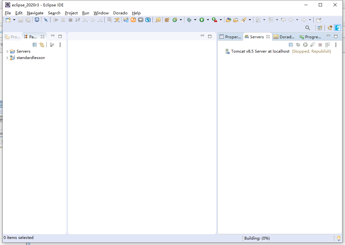The height and width of the screenshot is (245, 345).
Task: Toggle Skip All Breakpoints
Action: pos(46,20)
